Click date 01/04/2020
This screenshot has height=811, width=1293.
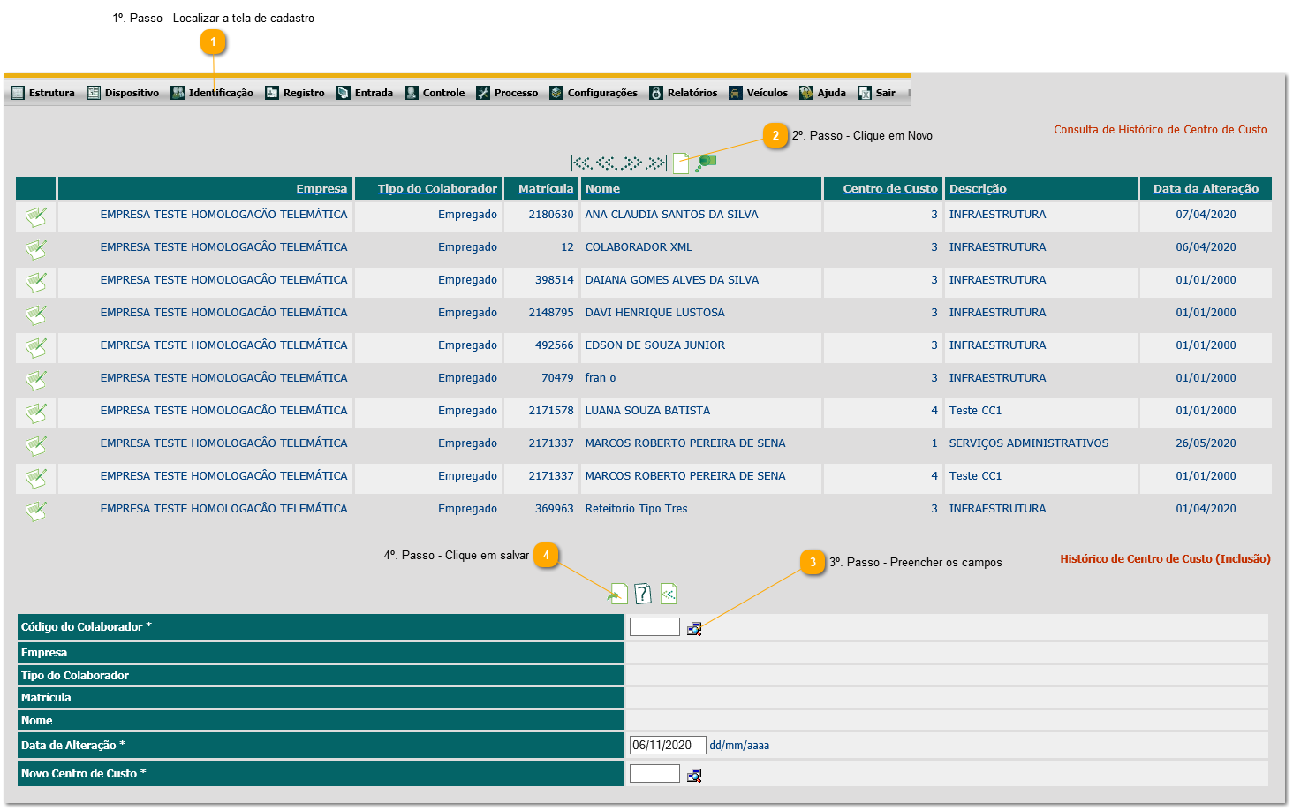(1206, 509)
